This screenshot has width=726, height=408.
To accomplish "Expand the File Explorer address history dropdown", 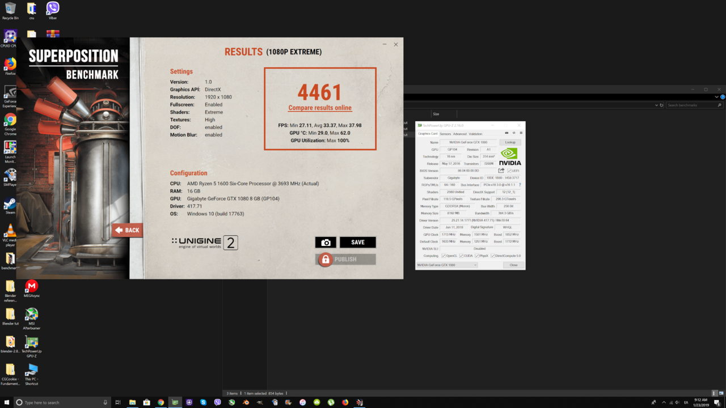I will (x=656, y=105).
